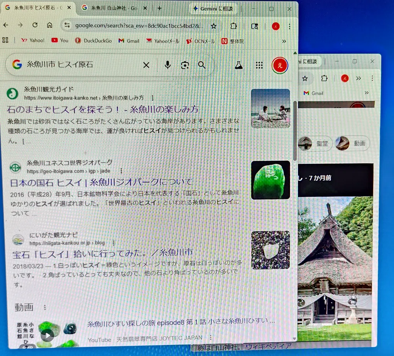The height and width of the screenshot is (356, 394).
Task: Open the home page icon
Action: pos(50,25)
